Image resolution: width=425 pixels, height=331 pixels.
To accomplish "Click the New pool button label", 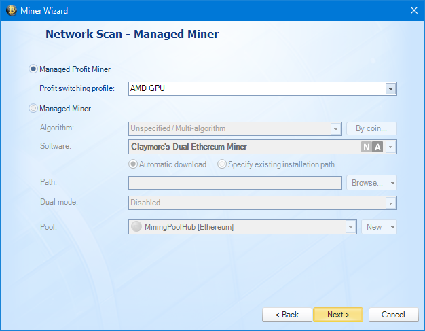I will pos(374,227).
